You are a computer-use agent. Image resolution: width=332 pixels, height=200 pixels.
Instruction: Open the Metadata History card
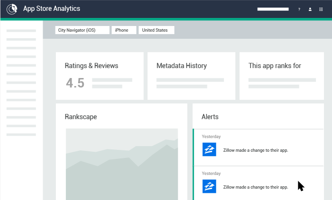pyautogui.click(x=191, y=76)
